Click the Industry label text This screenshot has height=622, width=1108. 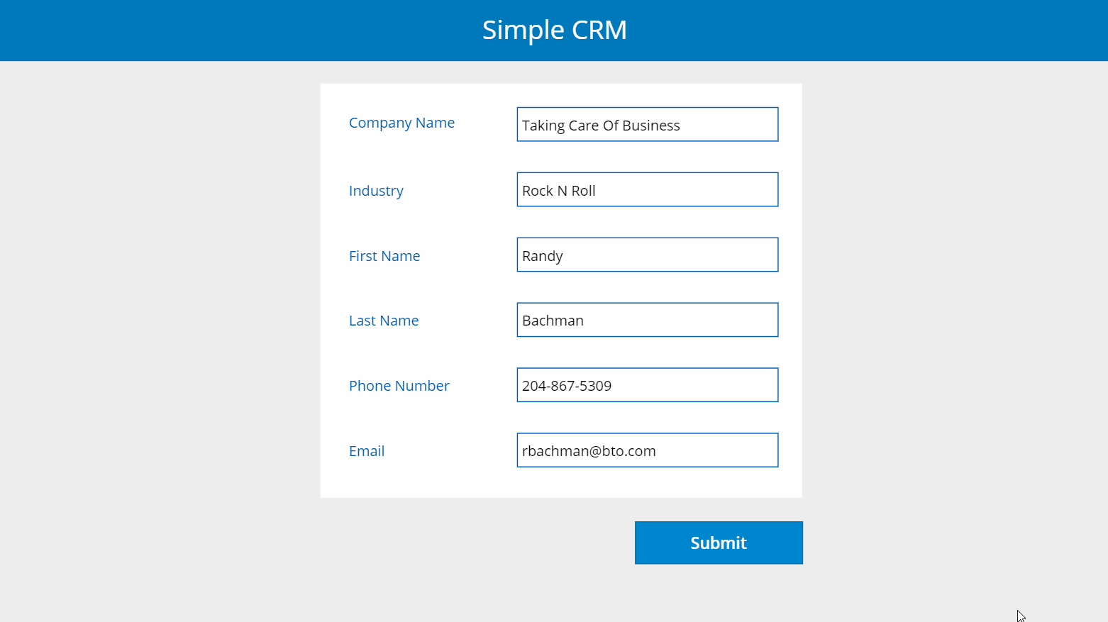(x=376, y=191)
